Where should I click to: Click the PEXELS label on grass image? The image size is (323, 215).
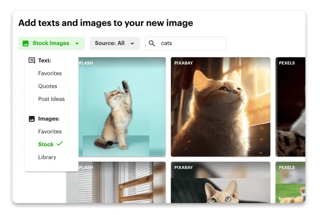point(287,168)
